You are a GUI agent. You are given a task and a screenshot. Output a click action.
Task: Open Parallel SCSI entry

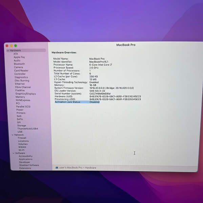coord(23,107)
